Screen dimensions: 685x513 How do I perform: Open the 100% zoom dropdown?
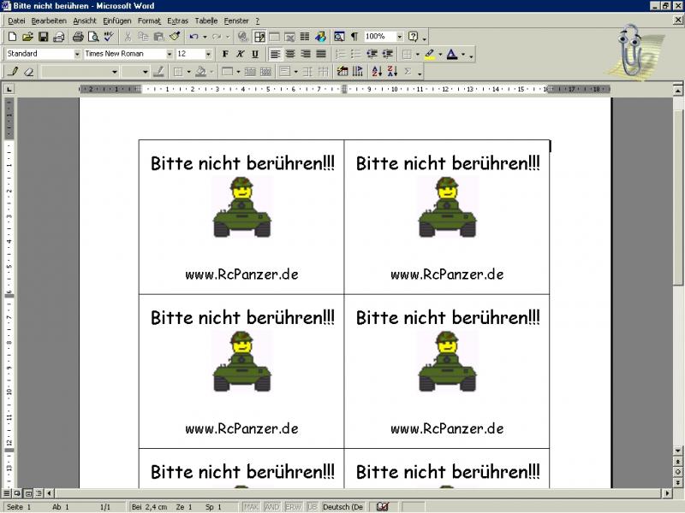click(399, 37)
